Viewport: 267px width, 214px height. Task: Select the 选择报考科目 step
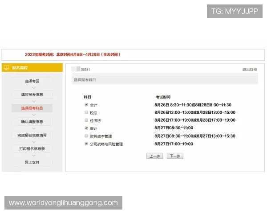pyautogui.click(x=32, y=108)
